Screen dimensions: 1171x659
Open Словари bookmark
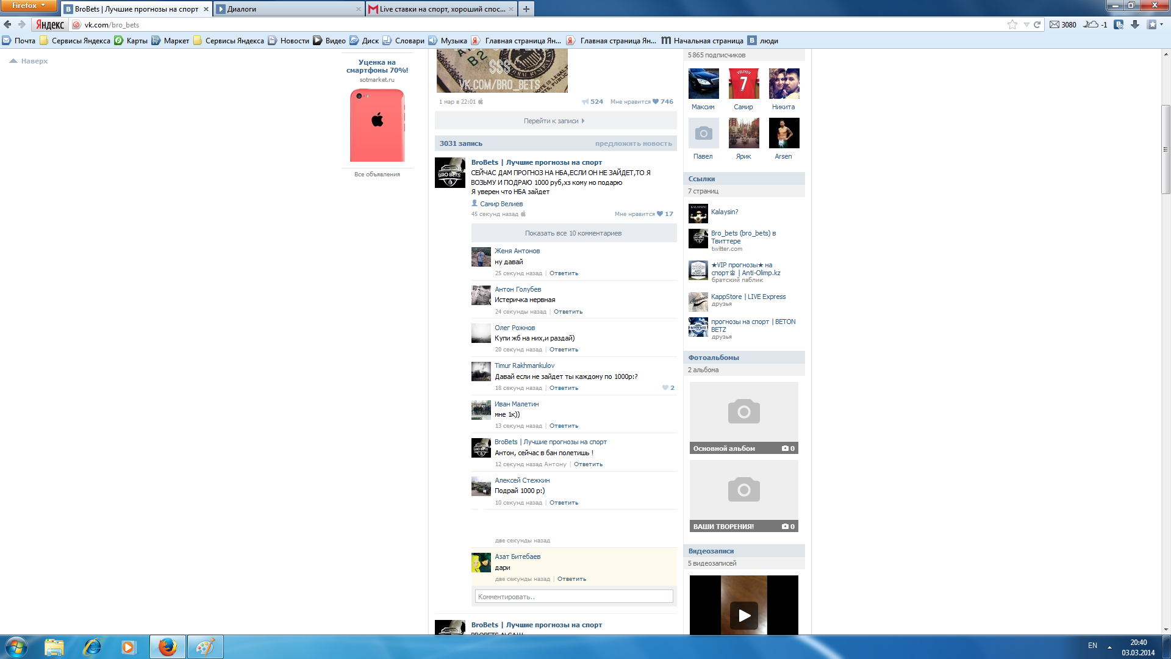[403, 41]
